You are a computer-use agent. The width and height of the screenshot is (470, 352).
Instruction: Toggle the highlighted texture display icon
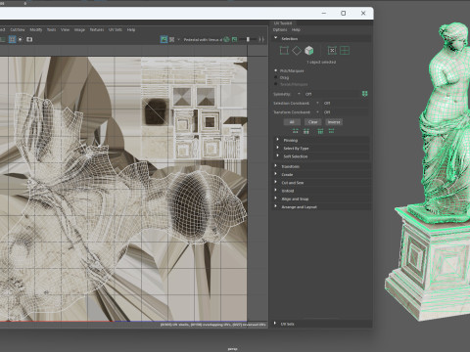(164, 39)
